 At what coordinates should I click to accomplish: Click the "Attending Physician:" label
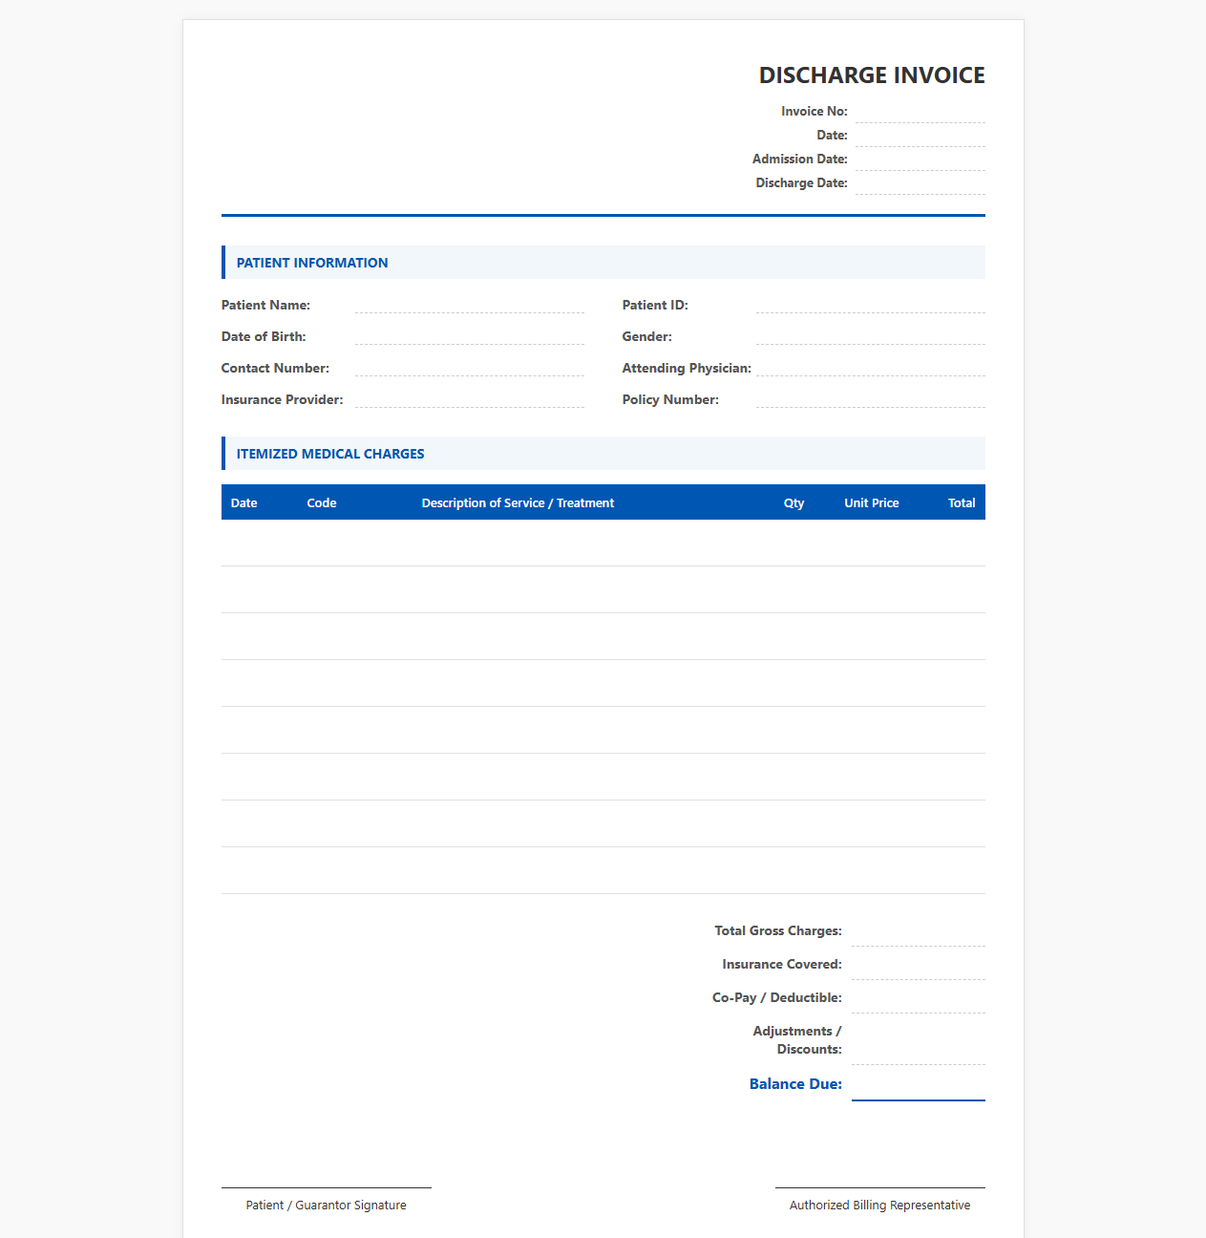point(687,368)
